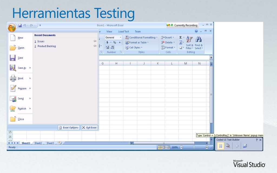277x173 pixels.
Task: Expand the Publish submenu arrow
Action: [x=30, y=109]
